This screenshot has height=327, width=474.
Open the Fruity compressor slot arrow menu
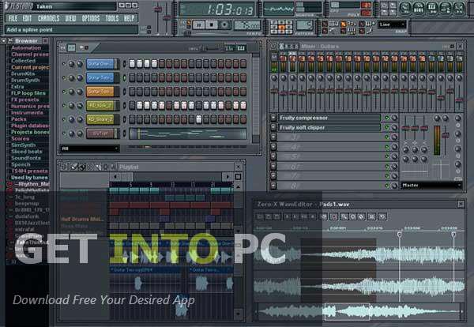coord(273,118)
